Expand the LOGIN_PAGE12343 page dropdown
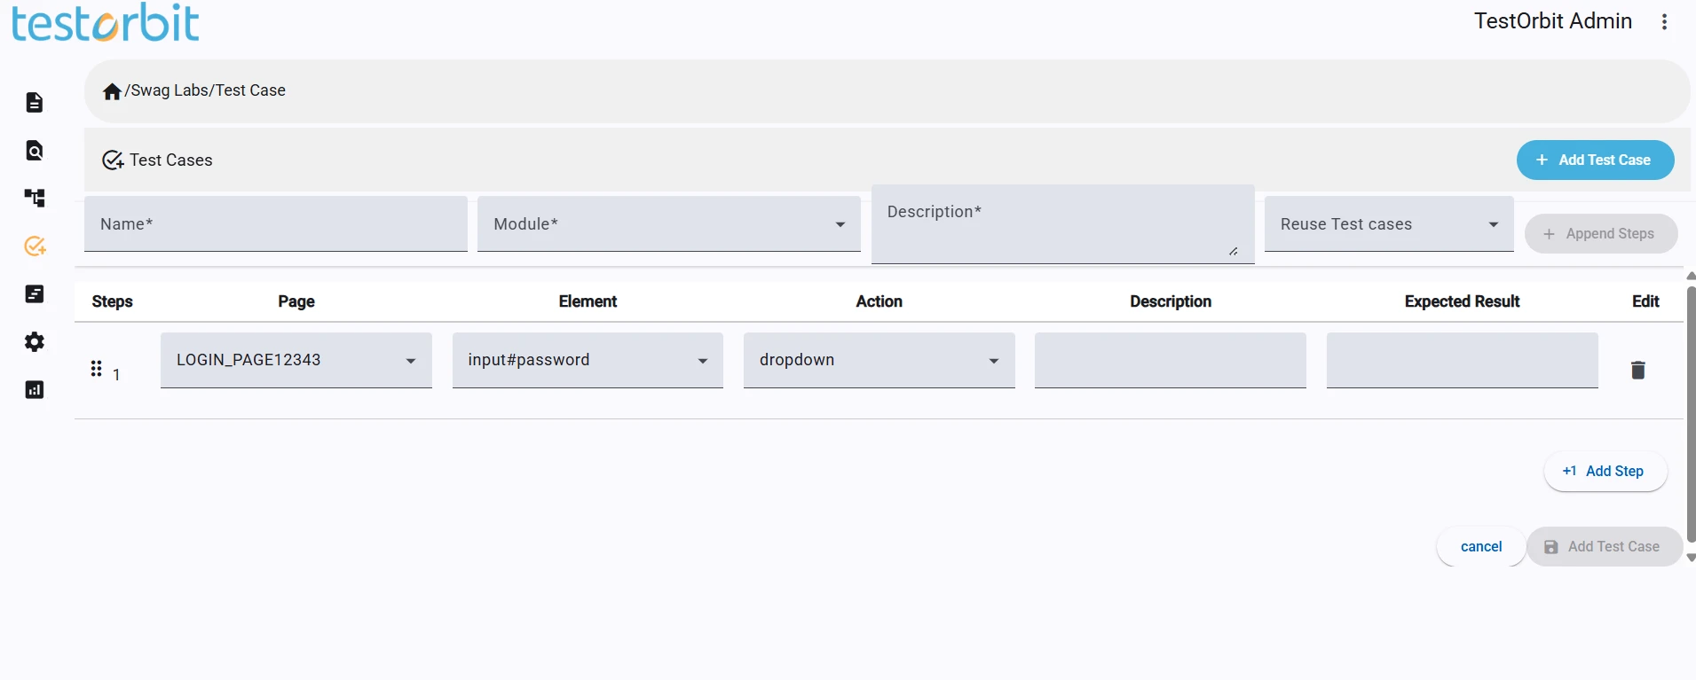The image size is (1696, 680). 296,360
